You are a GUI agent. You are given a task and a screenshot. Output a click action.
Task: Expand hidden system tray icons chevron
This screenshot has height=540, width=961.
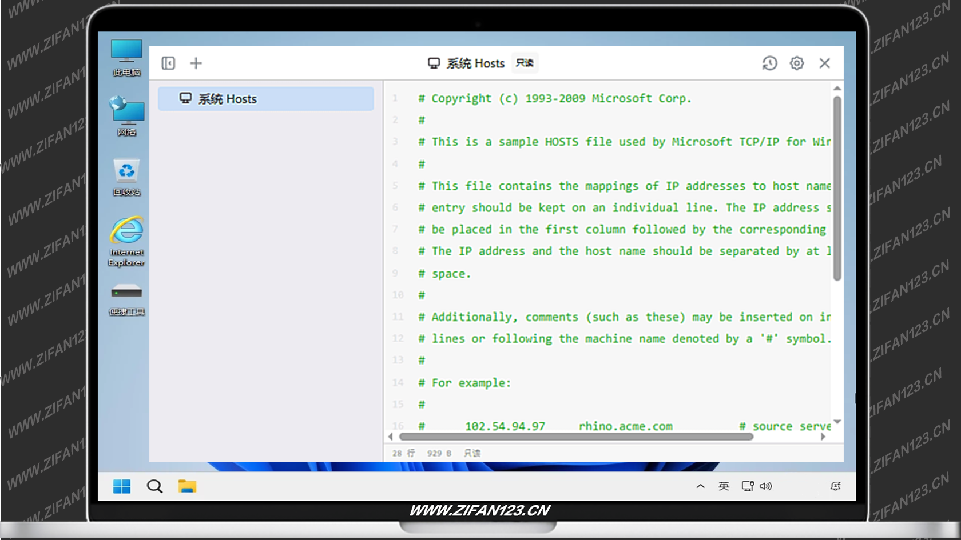pos(700,486)
